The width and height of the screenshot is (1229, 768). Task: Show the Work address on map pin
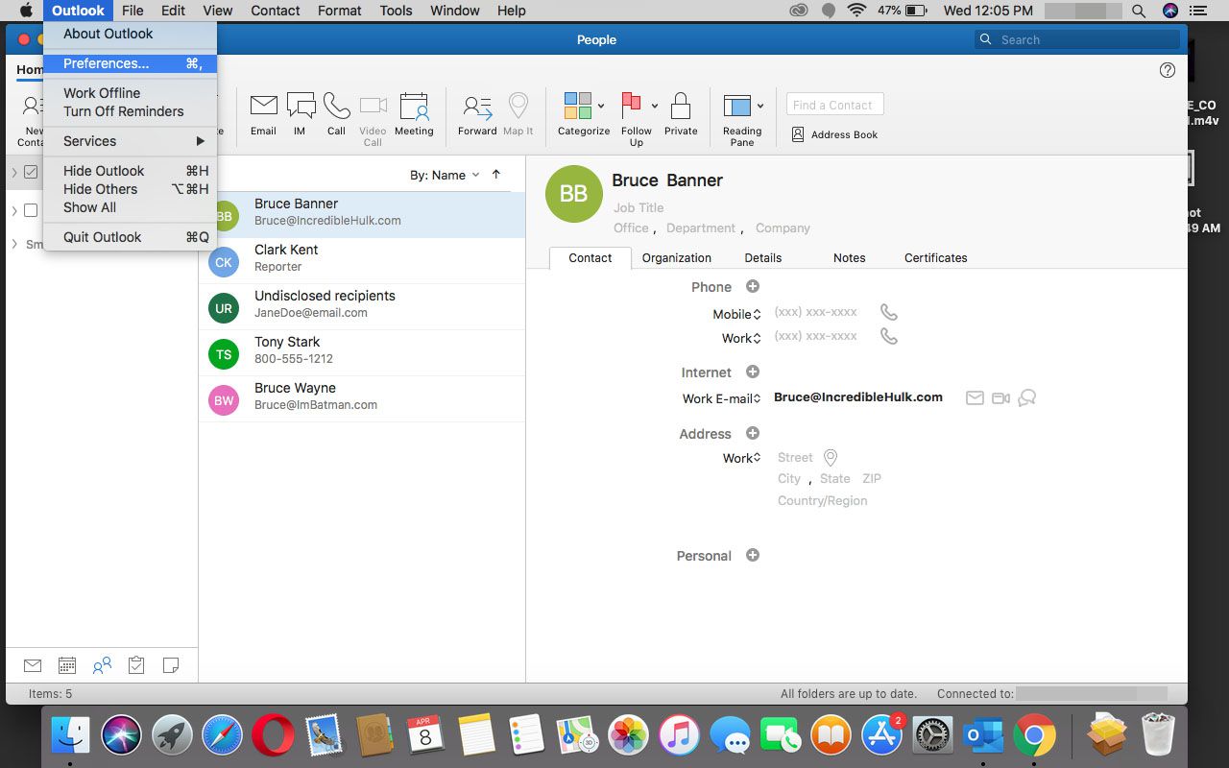pyautogui.click(x=831, y=458)
